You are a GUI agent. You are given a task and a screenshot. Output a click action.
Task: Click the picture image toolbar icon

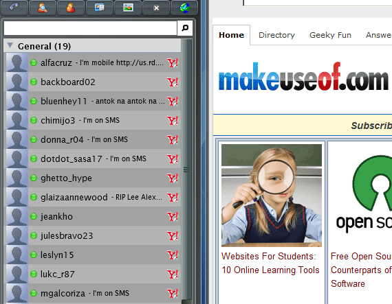point(128,8)
